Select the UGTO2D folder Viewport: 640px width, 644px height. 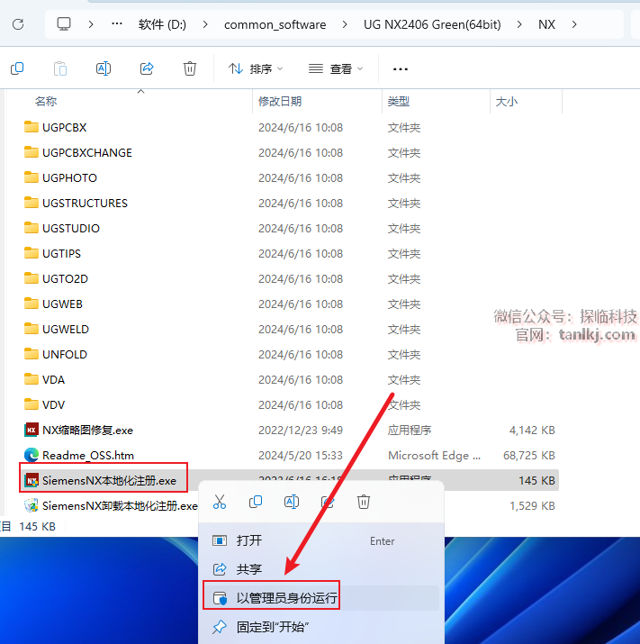pos(56,278)
